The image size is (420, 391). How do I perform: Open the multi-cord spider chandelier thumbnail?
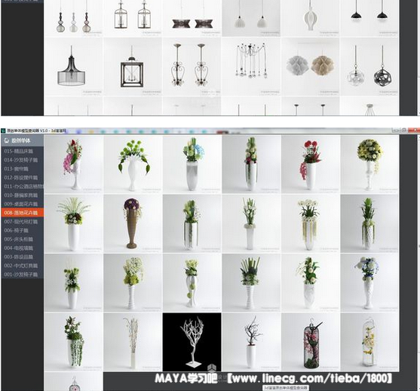coord(251,66)
